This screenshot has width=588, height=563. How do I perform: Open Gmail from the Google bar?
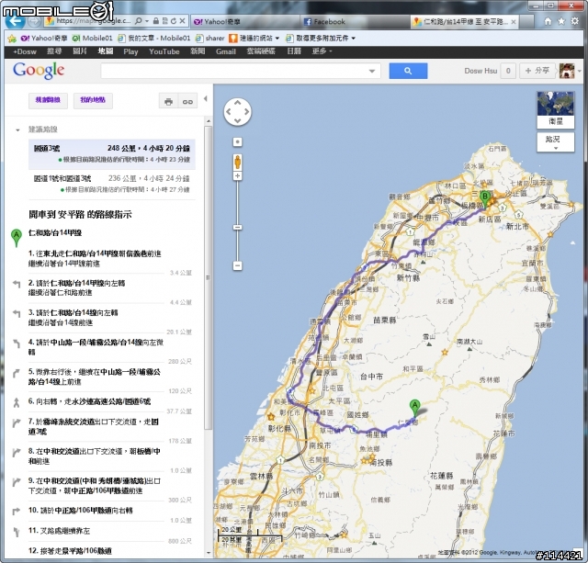(226, 51)
